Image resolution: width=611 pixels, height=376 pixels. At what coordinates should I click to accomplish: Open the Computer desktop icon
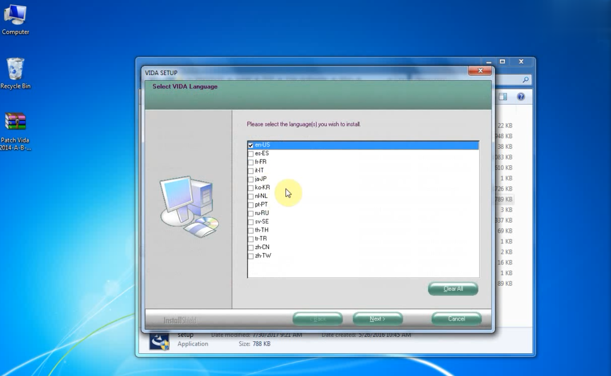(15, 19)
